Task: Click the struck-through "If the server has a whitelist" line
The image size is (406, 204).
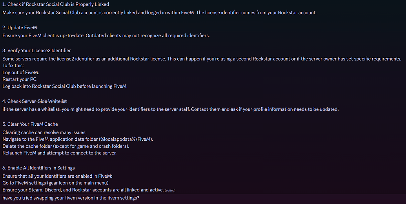Action: coord(170,109)
